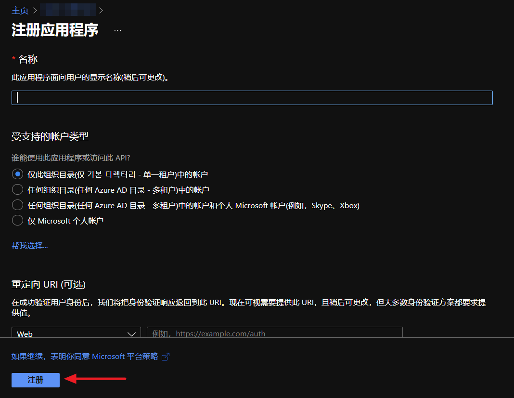Screen dimensions: 514x398
Task: Click the down arrow in the Web box
Action: [x=131, y=333]
